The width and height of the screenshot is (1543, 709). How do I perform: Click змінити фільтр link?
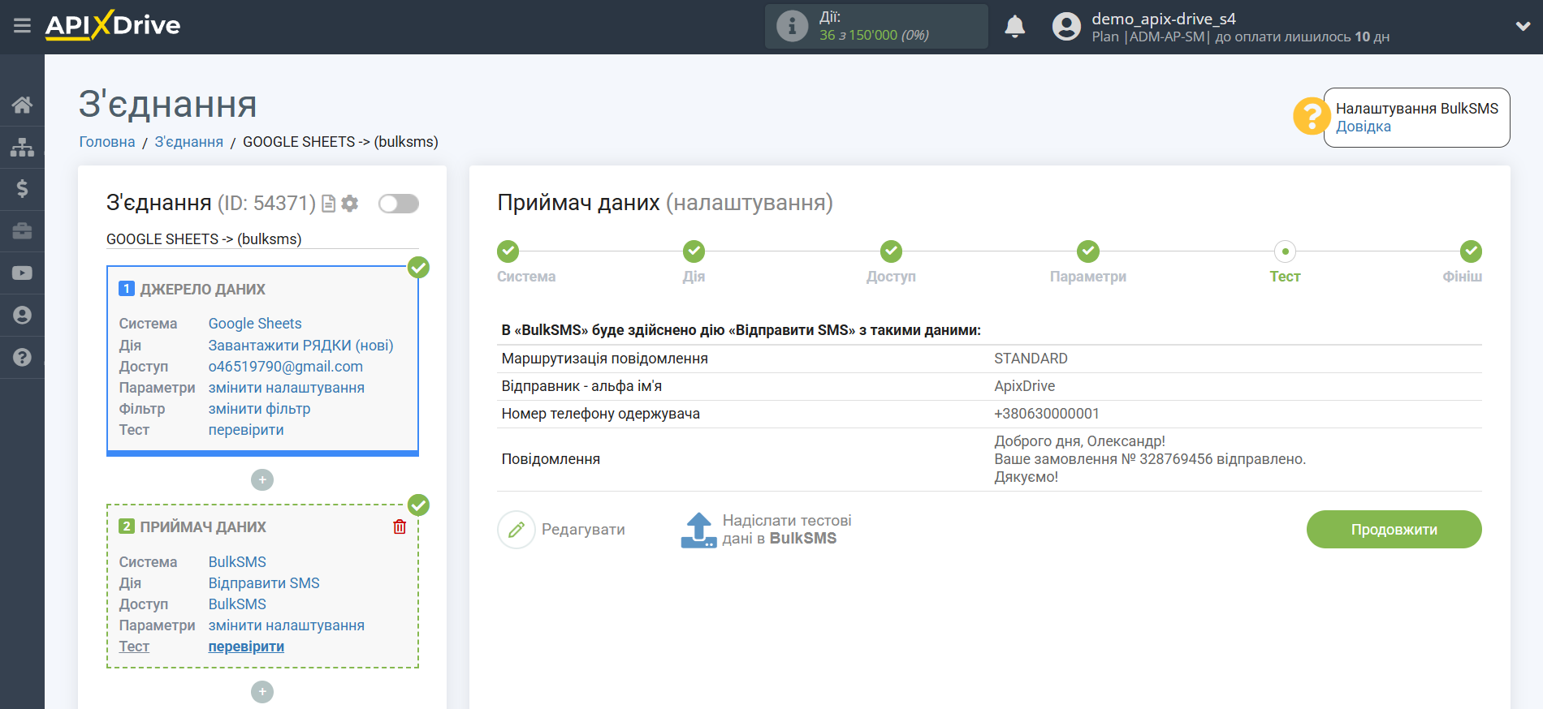pyautogui.click(x=259, y=409)
